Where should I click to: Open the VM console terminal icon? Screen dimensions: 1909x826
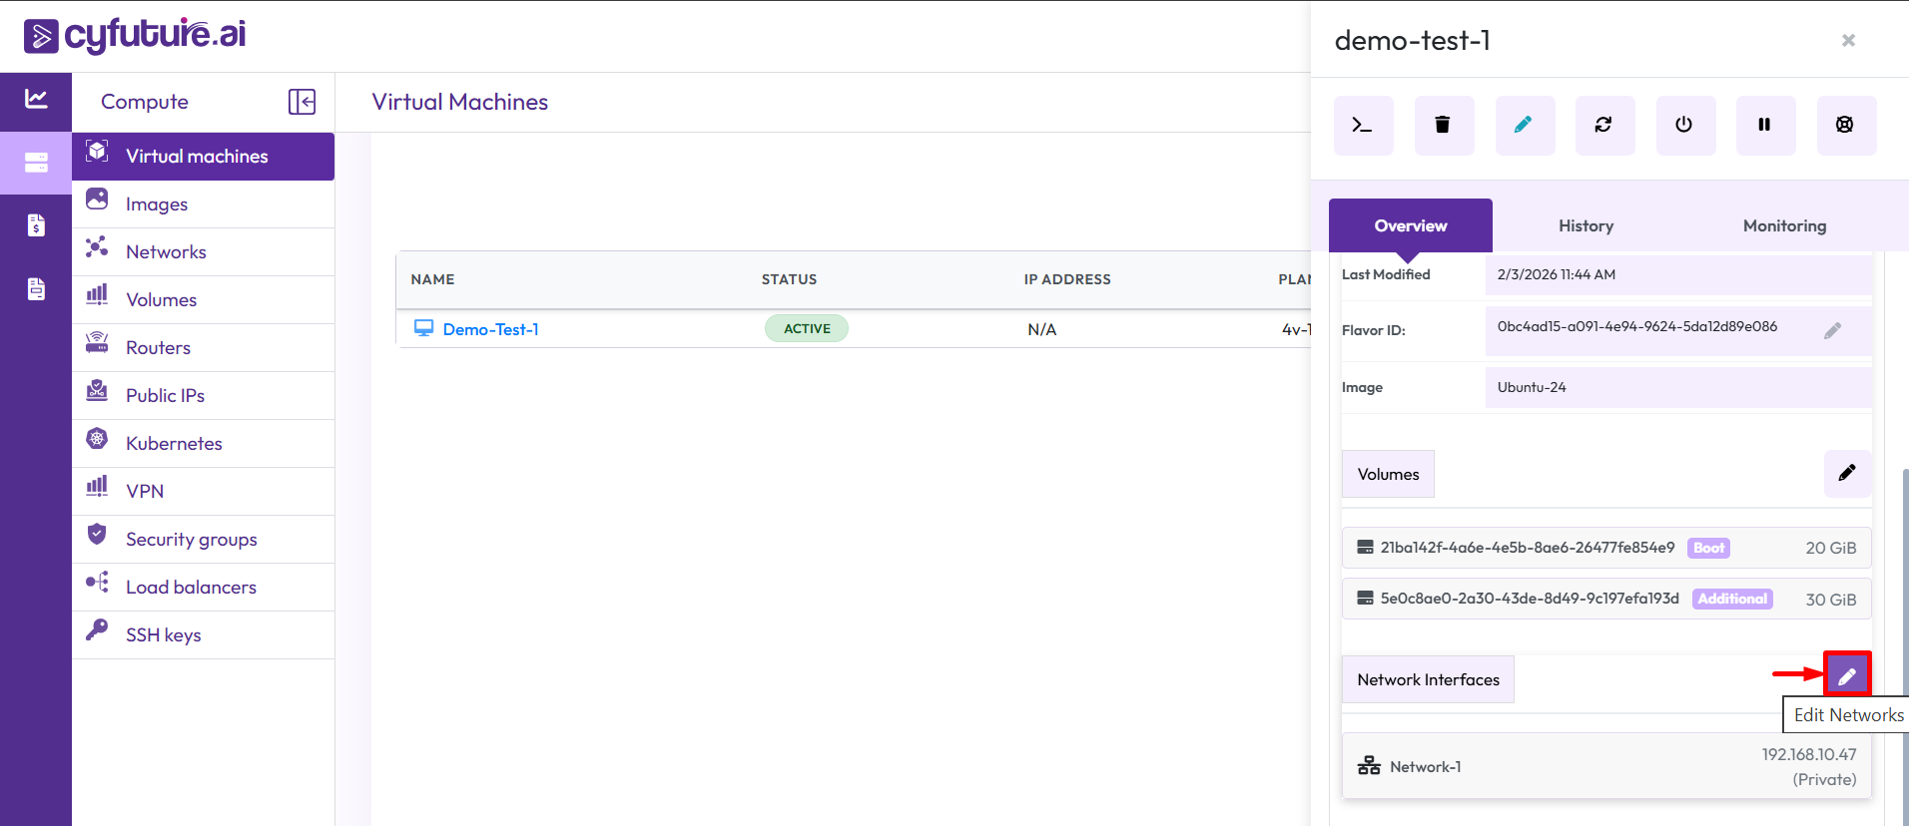1363,126
